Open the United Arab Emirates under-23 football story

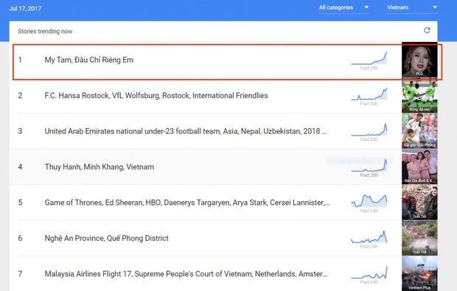click(186, 131)
